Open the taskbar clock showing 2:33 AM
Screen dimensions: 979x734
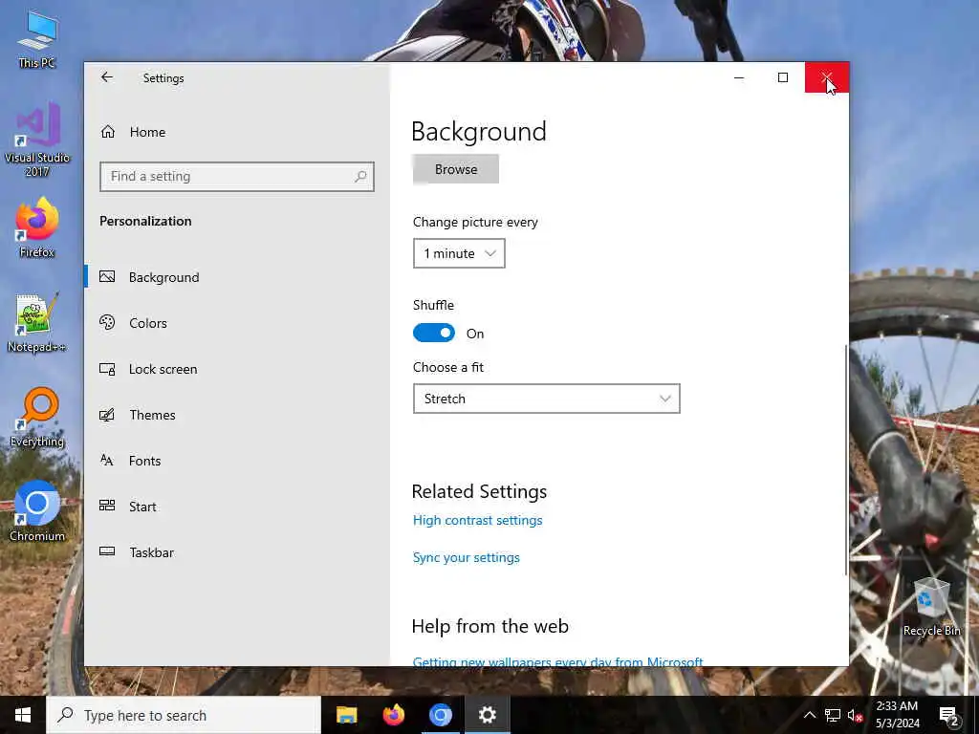pyautogui.click(x=897, y=715)
